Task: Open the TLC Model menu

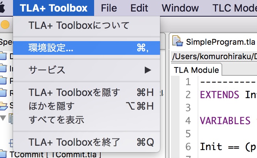Action: [x=235, y=8]
